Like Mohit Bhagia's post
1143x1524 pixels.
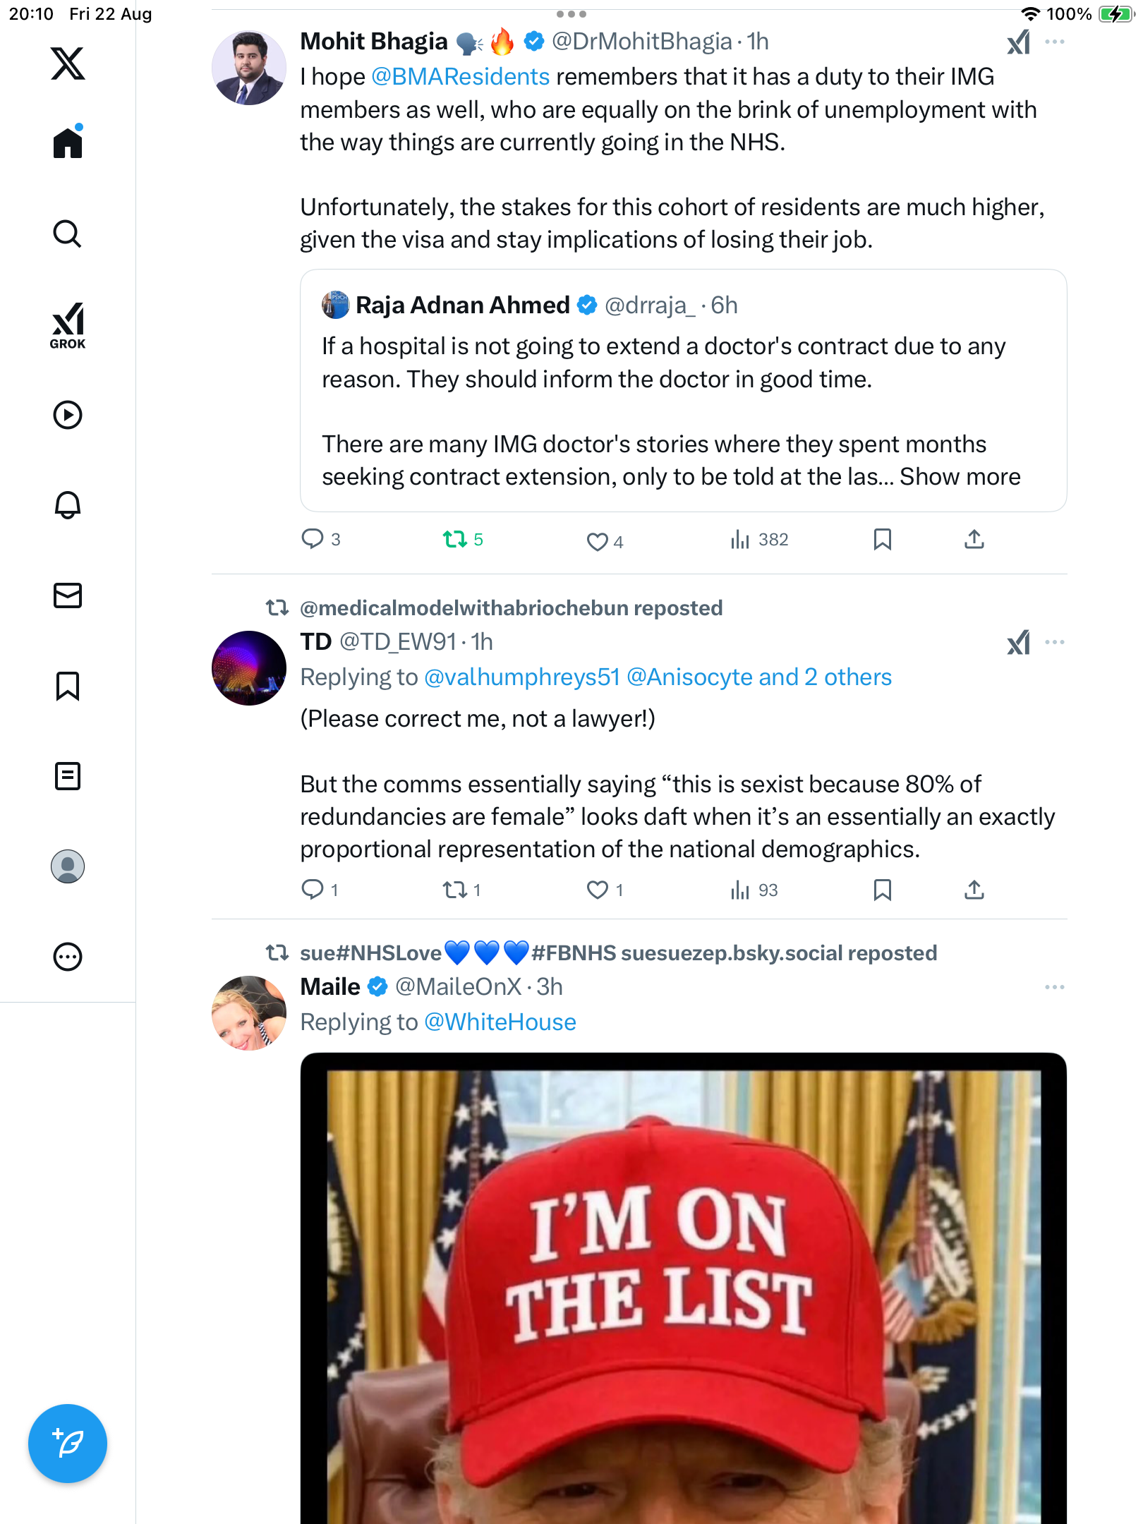point(598,541)
